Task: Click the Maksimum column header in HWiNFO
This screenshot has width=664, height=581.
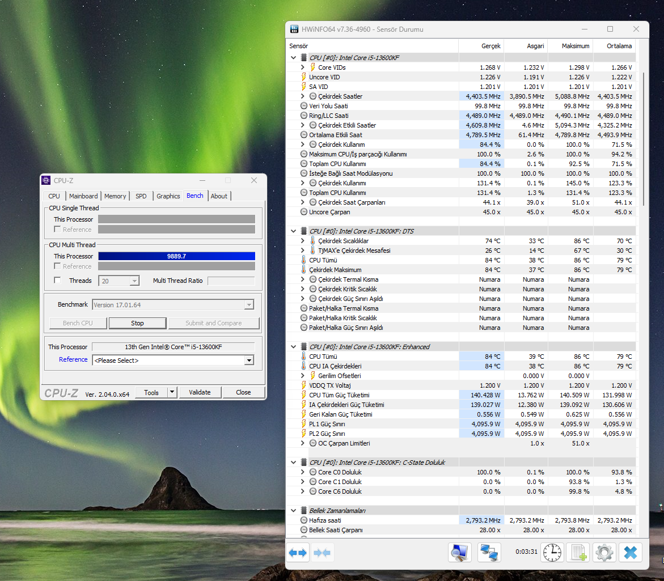Action: tap(570, 46)
